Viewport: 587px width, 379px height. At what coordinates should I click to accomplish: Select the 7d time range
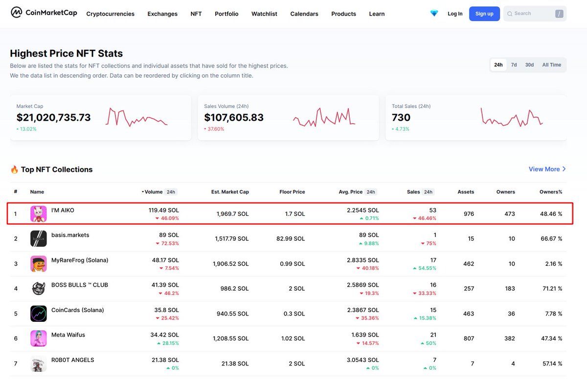(514, 65)
